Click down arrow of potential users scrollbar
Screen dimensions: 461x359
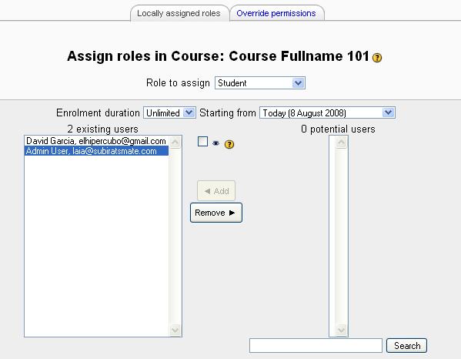342,330
